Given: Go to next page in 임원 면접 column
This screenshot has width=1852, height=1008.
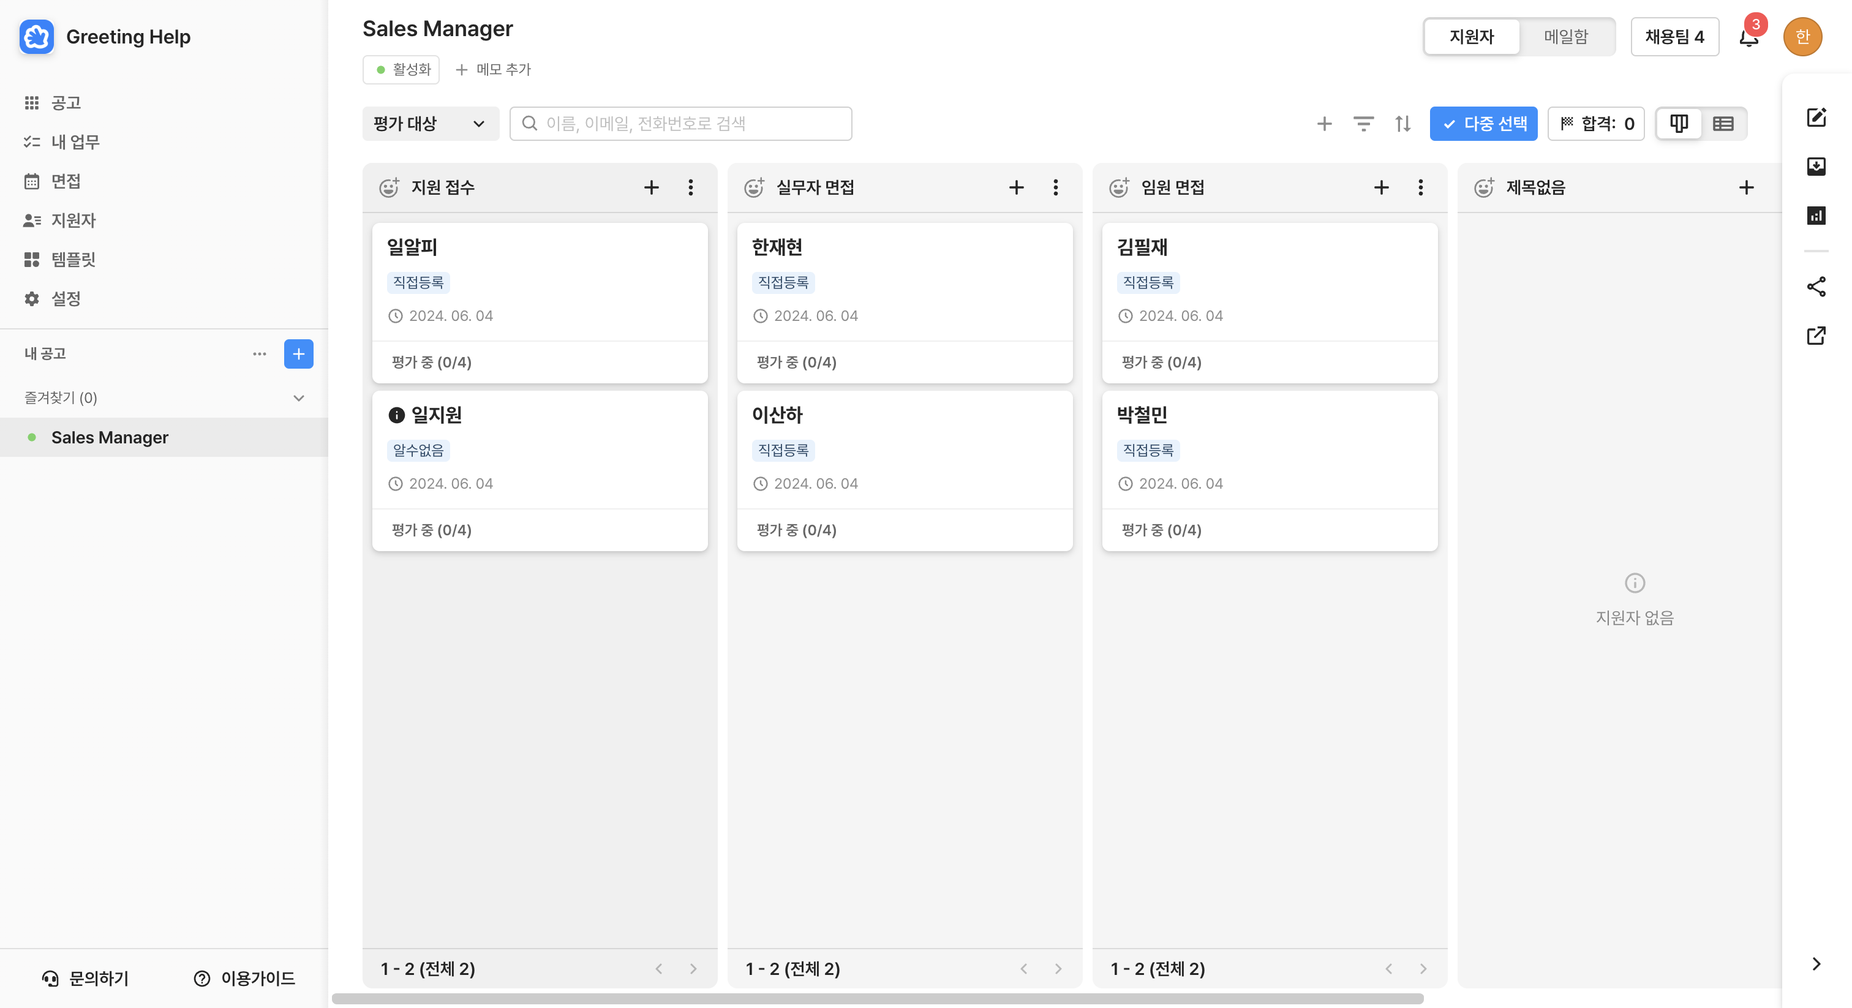Looking at the screenshot, I should [x=1423, y=968].
